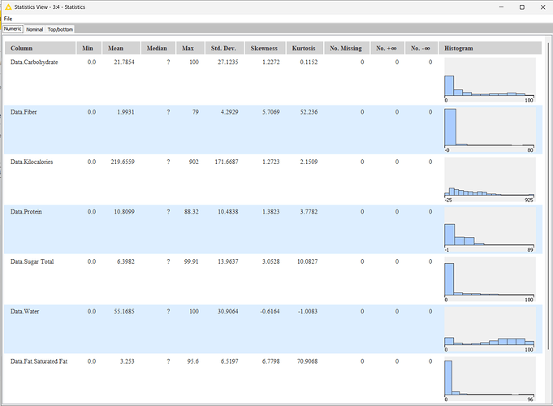Click max value 88.32
The image size is (553, 406).
pyautogui.click(x=191, y=212)
